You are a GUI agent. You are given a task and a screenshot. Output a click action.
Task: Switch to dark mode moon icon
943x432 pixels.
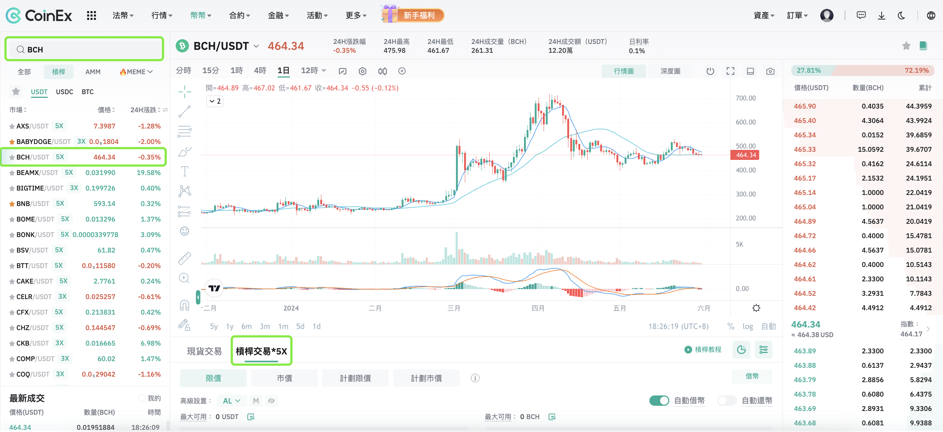(x=902, y=16)
